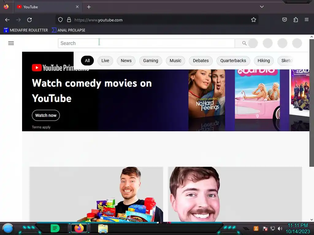Open File Explorer from the taskbar
Image resolution: width=314 pixels, height=235 pixels.
103,229
